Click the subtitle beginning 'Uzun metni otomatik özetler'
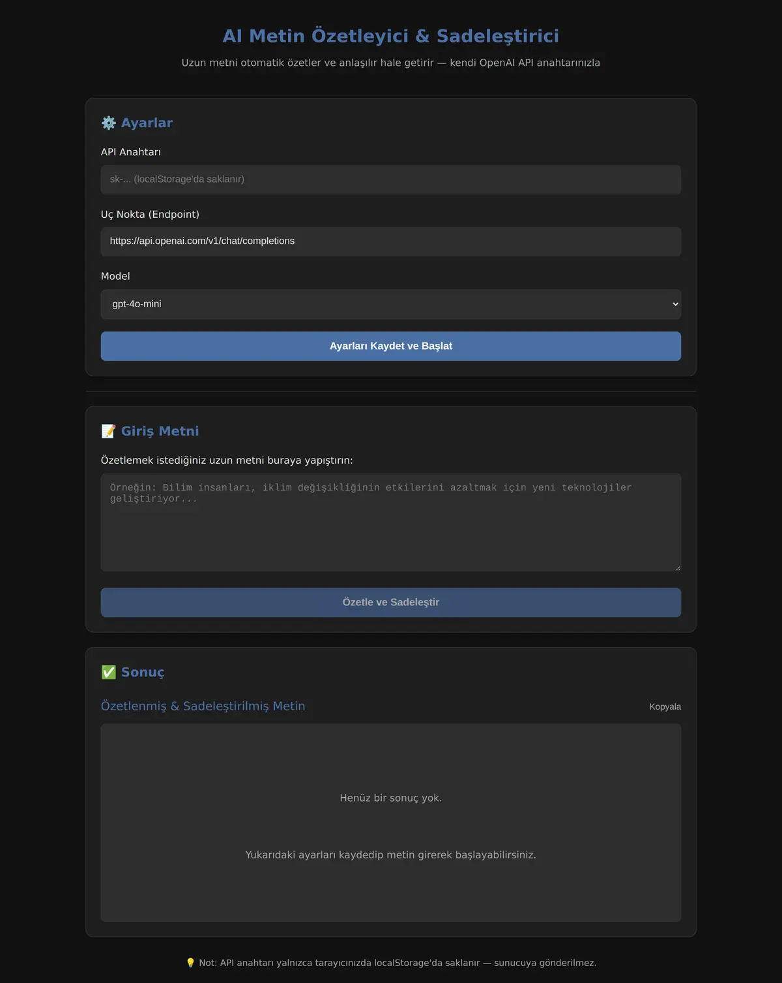782x983 pixels. [x=391, y=63]
